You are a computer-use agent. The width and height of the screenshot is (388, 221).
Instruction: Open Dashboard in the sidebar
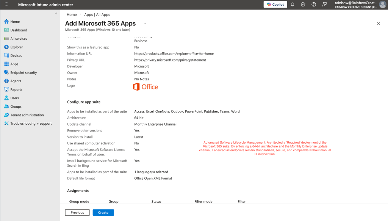tap(19, 30)
